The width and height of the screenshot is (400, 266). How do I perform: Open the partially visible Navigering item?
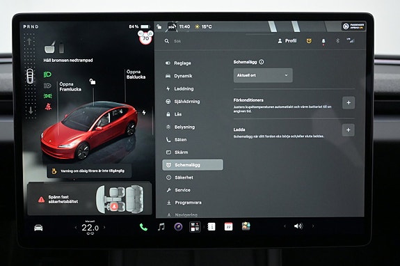(182, 215)
